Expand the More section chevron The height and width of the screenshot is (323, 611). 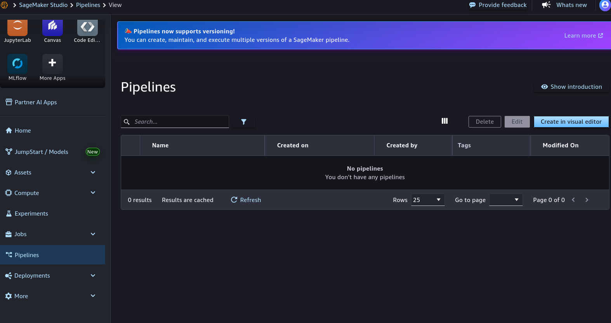click(93, 295)
